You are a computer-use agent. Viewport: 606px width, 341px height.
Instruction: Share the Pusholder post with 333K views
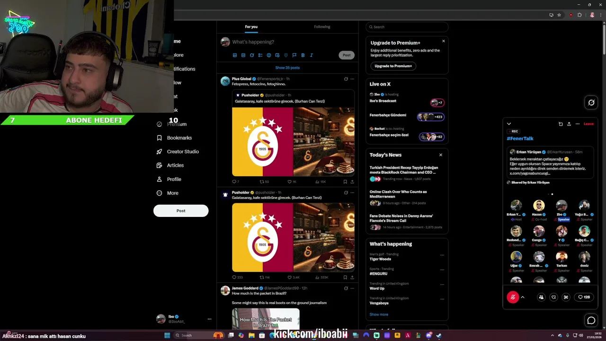(352, 278)
